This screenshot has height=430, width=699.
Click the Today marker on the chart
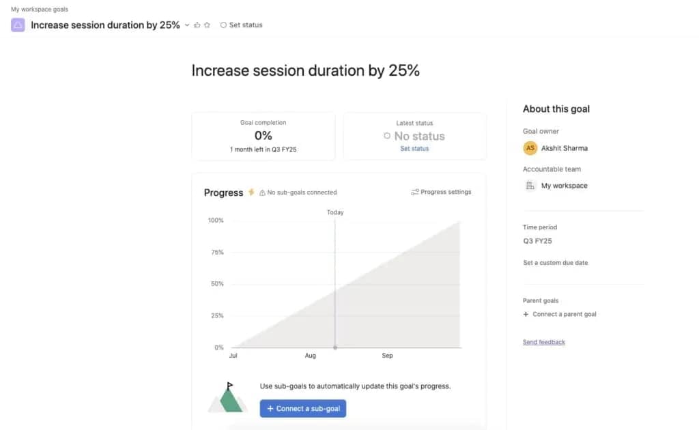[334, 212]
